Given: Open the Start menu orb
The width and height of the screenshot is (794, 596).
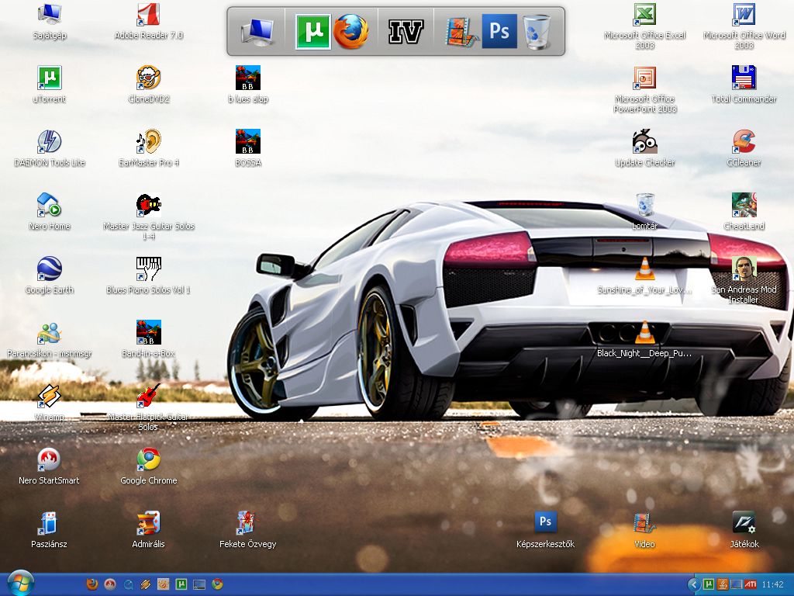Looking at the screenshot, I should (x=20, y=584).
